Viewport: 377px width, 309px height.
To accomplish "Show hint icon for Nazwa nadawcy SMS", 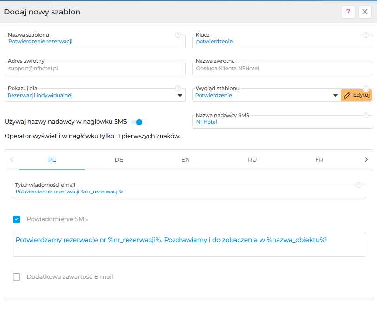I will point(366,115).
